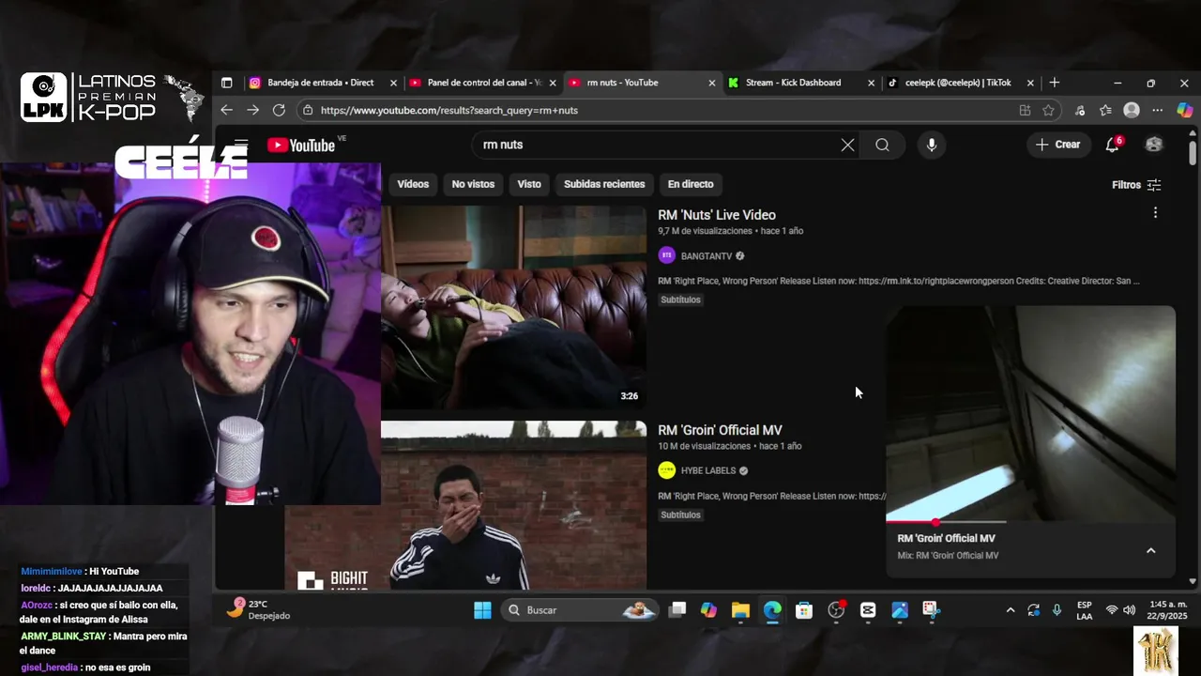Seek in the miniplayer red progress bar
The height and width of the screenshot is (676, 1201).
pos(946,521)
